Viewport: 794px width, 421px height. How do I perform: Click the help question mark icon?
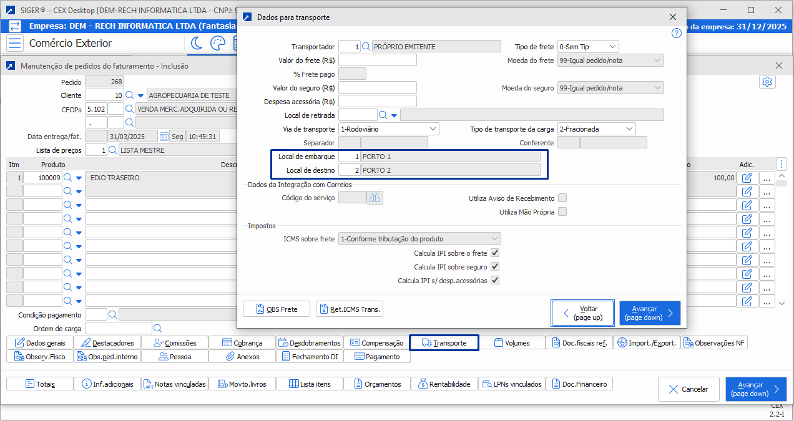pos(676,34)
